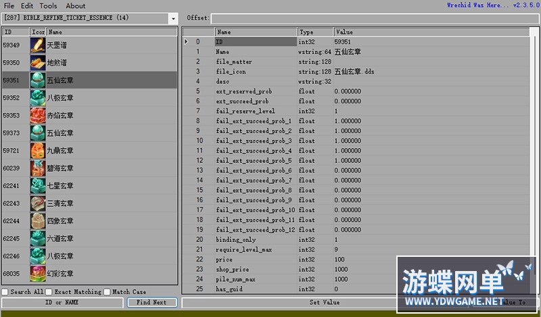Click the icon of item 62245 六道玄章
This screenshot has height=317, width=541.
(x=38, y=239)
